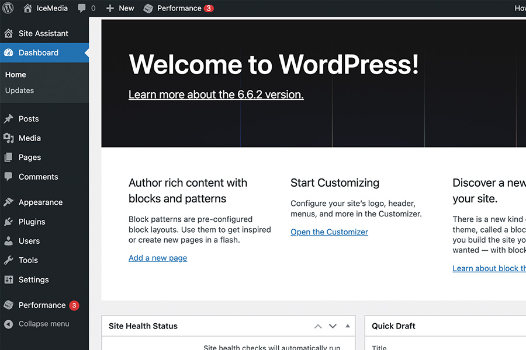The width and height of the screenshot is (526, 350).
Task: Click the red 3 badge in admin bar
Action: click(209, 8)
